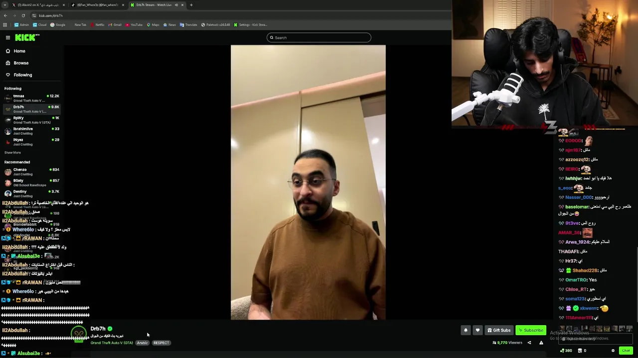This screenshot has width=638, height=358.
Task: Toggle follow heart for Drb7h
Action: (x=478, y=330)
